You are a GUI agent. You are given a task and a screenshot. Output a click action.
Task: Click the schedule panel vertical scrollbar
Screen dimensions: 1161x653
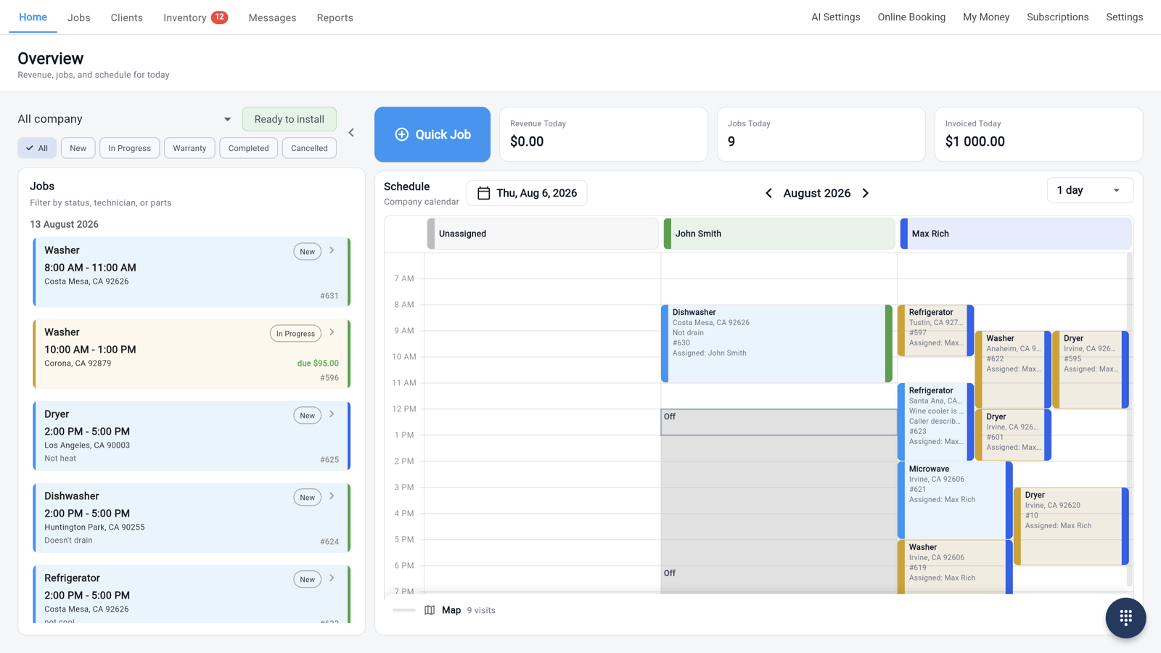pos(1129,419)
